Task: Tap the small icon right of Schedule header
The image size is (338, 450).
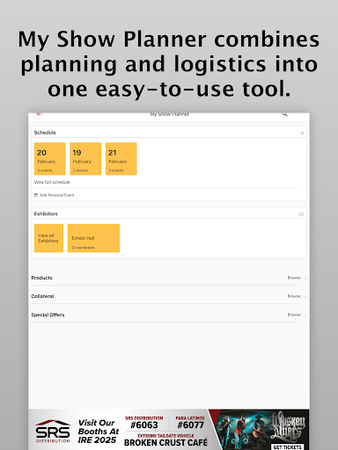Action: pos(302,133)
